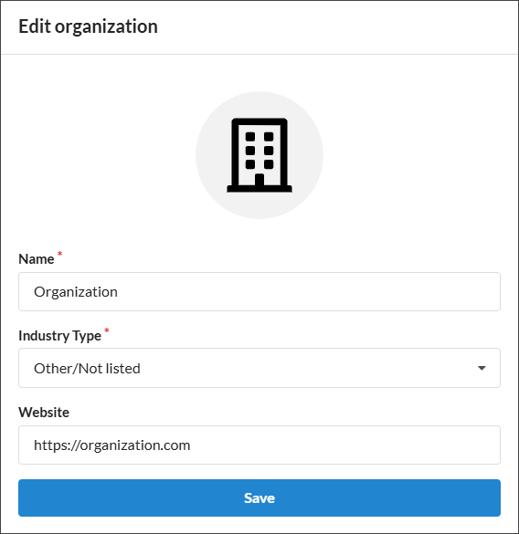Open the Industry Type dropdown
This screenshot has height=534, width=519.
259,368
